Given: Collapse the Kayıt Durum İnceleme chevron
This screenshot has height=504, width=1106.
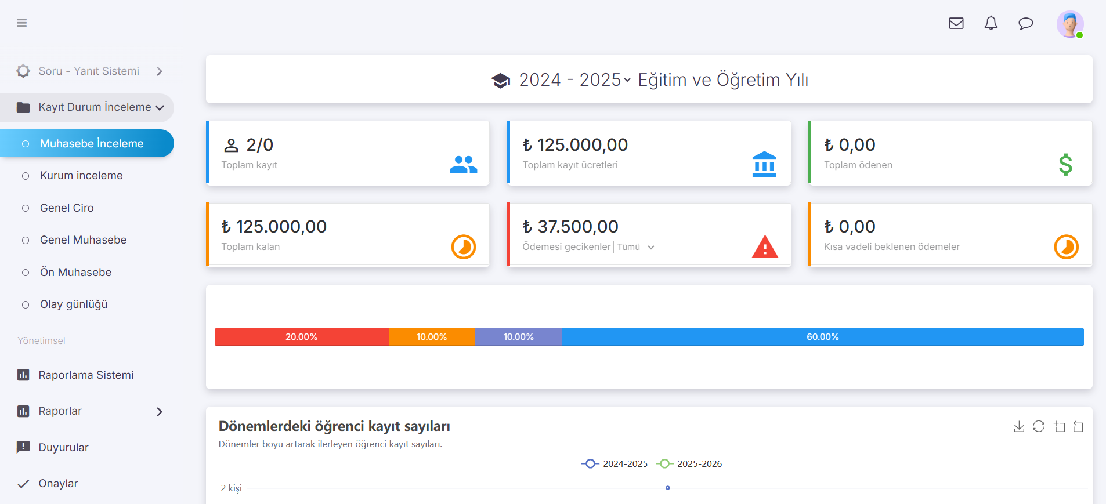Looking at the screenshot, I should click(x=160, y=108).
